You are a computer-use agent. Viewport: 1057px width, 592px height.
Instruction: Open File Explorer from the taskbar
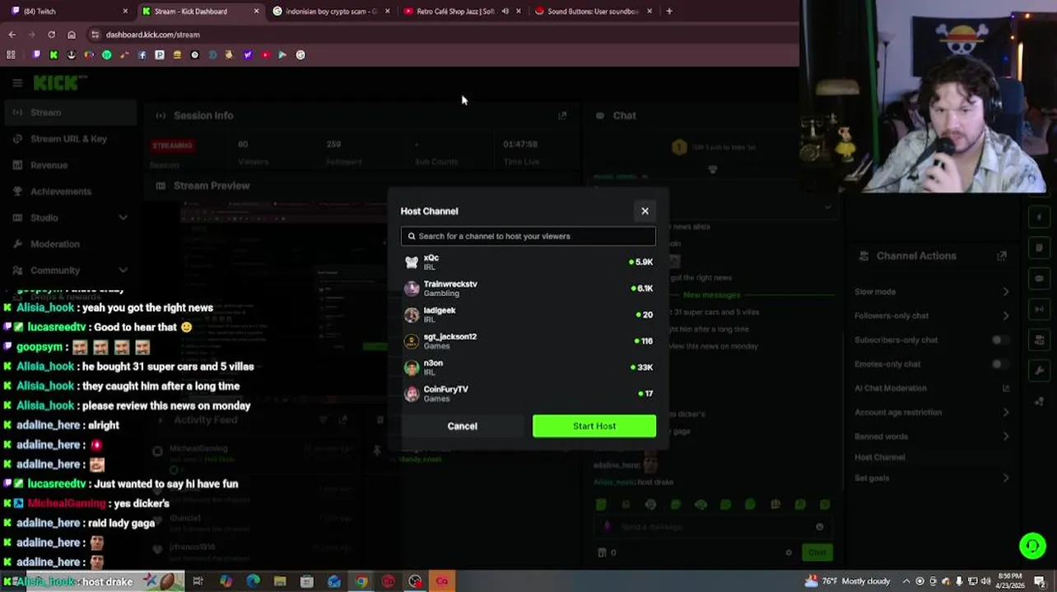tap(280, 581)
